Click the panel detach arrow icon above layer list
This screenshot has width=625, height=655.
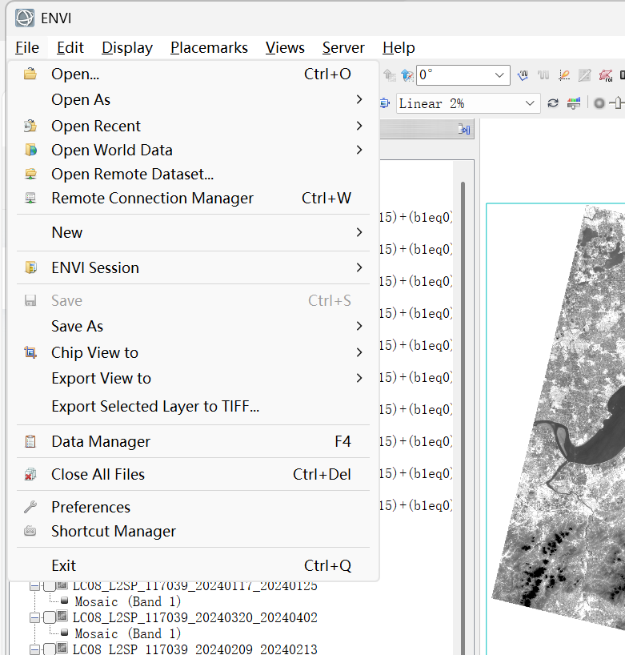coord(464,130)
